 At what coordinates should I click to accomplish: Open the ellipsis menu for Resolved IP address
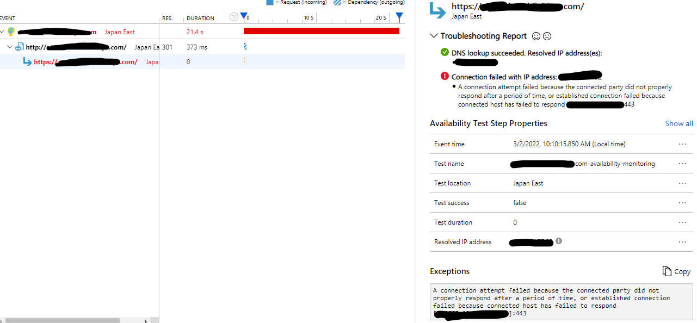pyautogui.click(x=682, y=242)
